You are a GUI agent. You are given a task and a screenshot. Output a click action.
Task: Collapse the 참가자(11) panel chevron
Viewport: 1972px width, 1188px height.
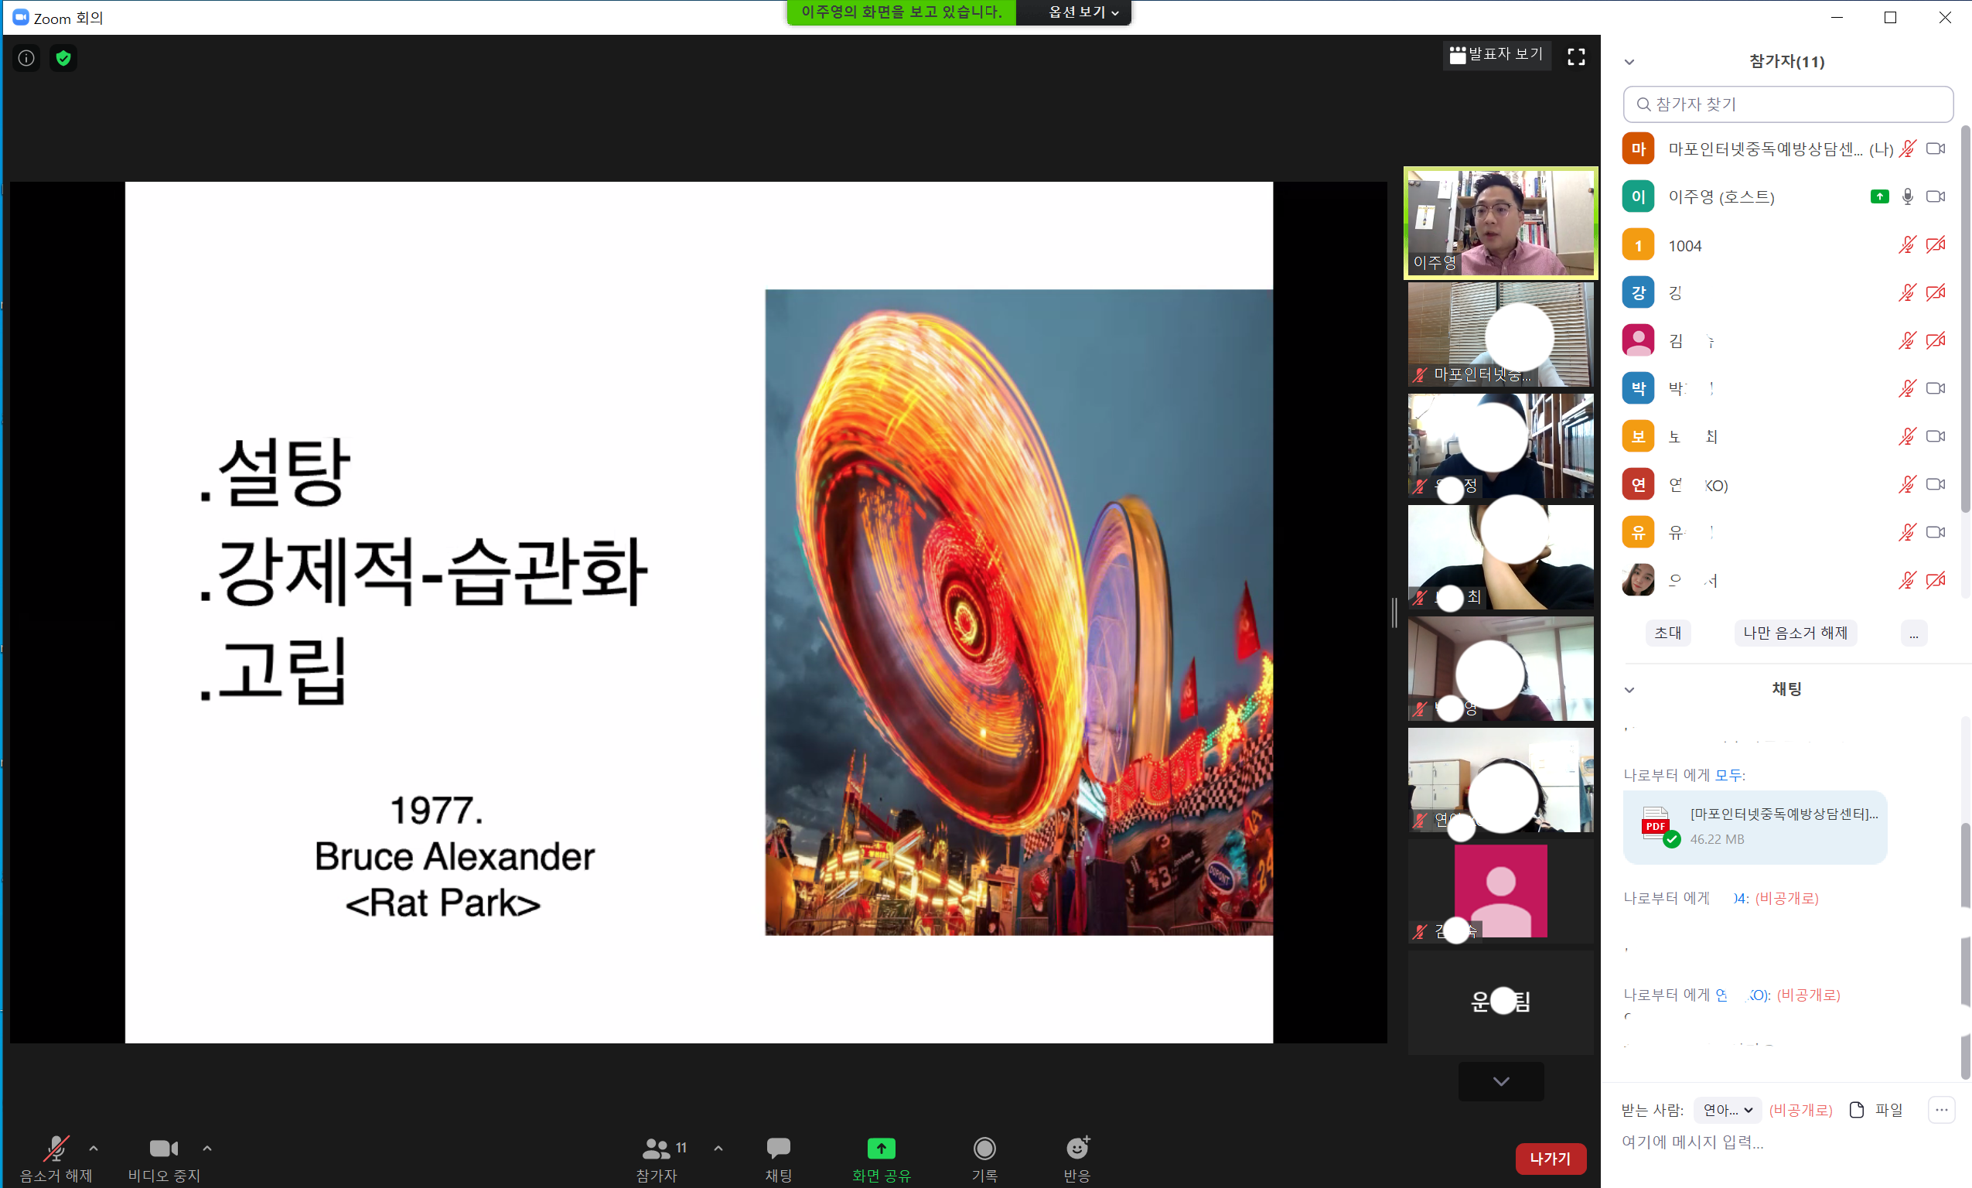[x=1629, y=62]
